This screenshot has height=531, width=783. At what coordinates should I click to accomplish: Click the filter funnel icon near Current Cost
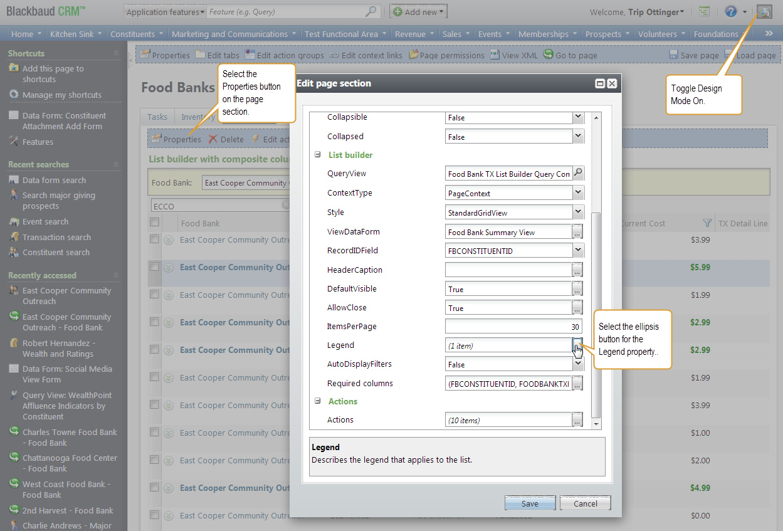(x=707, y=223)
